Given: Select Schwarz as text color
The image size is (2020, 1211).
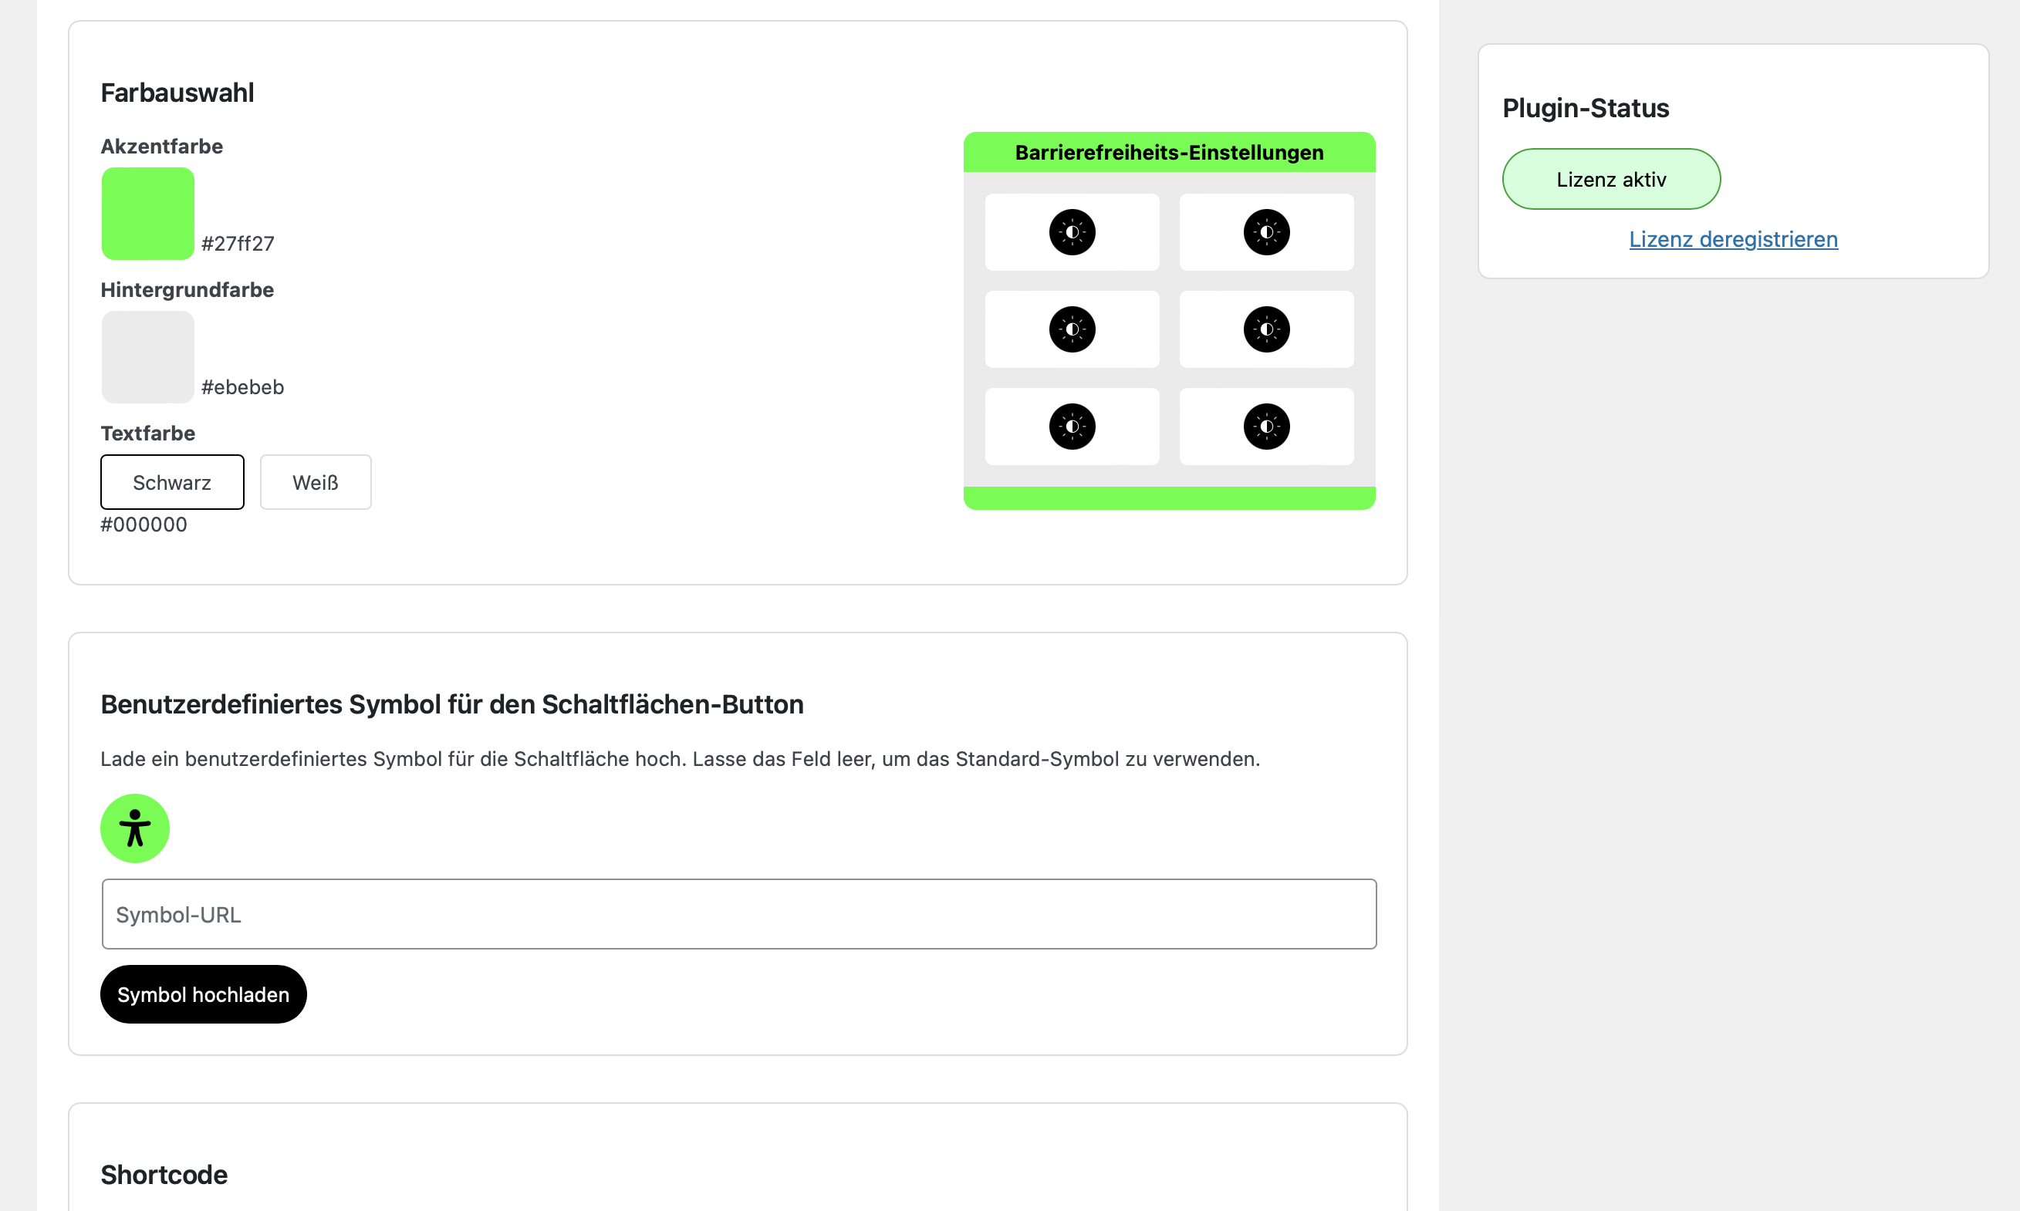Looking at the screenshot, I should click(172, 482).
